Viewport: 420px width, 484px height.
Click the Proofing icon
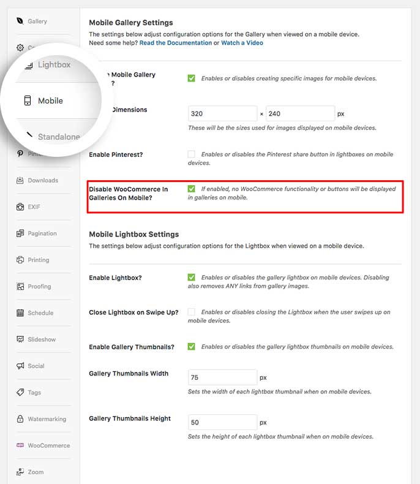pos(20,287)
